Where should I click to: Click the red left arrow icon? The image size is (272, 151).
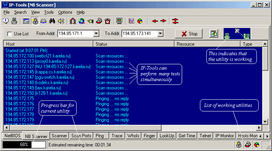[x=155, y=21]
